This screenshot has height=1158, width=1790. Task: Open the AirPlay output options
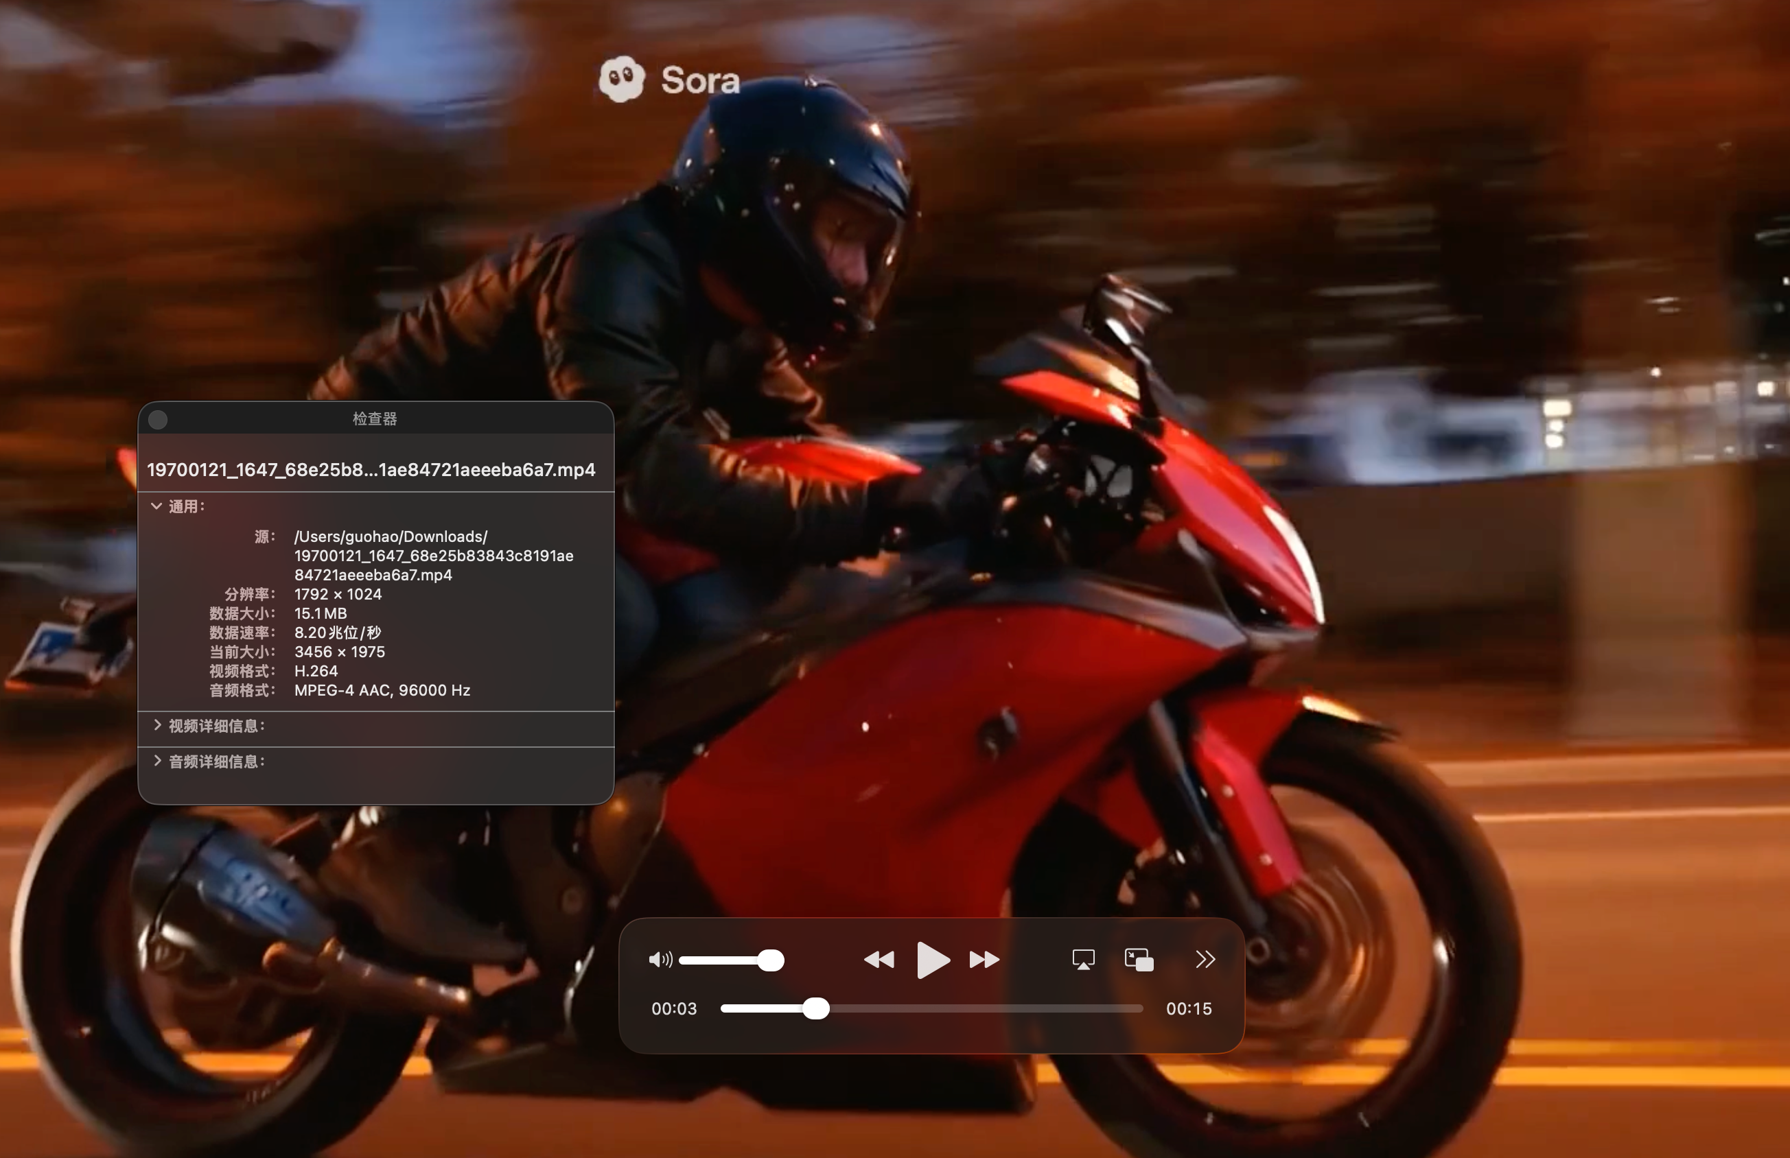[1083, 960]
